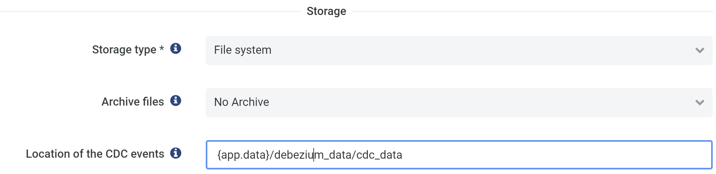The image size is (716, 174).
Task: Focus the Location of the CDC events field
Action: 459,155
